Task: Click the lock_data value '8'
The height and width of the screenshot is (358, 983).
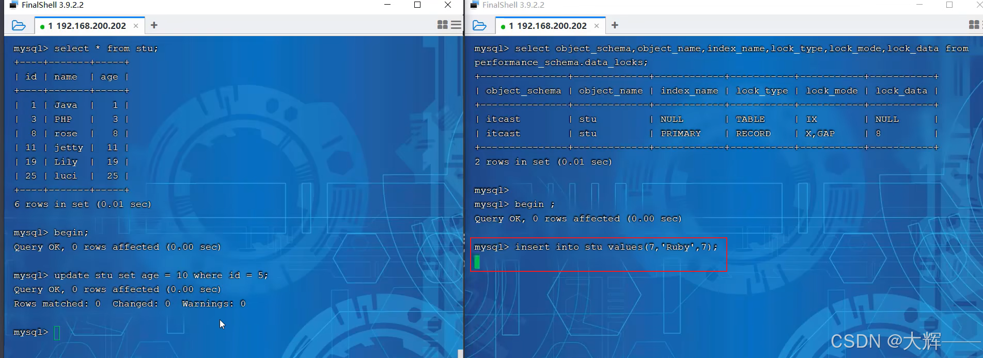Action: tap(878, 134)
